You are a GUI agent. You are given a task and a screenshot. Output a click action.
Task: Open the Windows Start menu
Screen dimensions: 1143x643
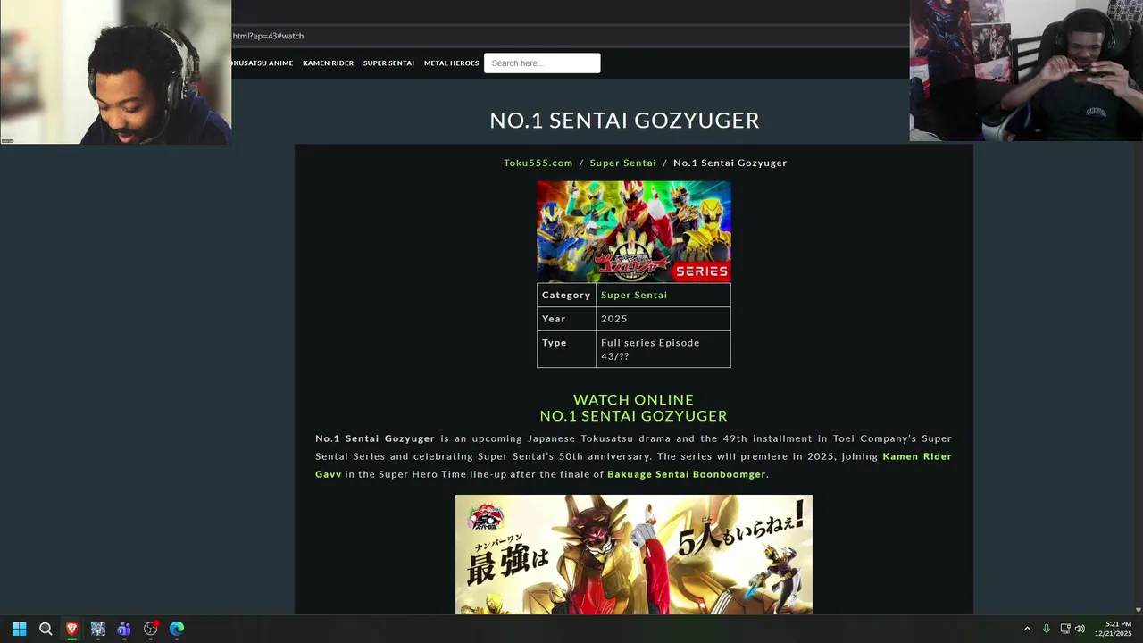click(x=19, y=629)
